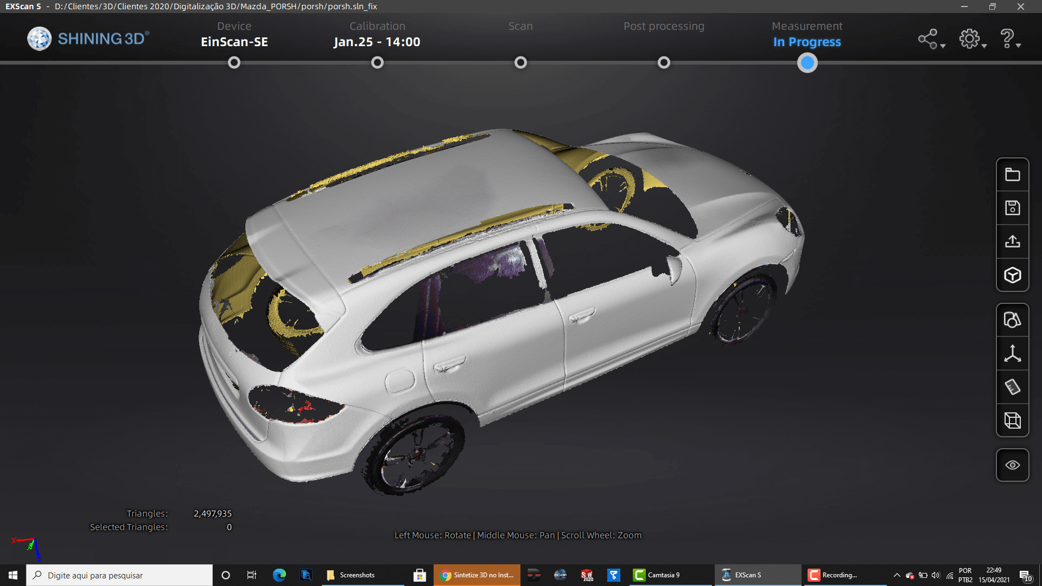Switch to the Scan step
This screenshot has width=1042, height=586.
pyautogui.click(x=520, y=26)
